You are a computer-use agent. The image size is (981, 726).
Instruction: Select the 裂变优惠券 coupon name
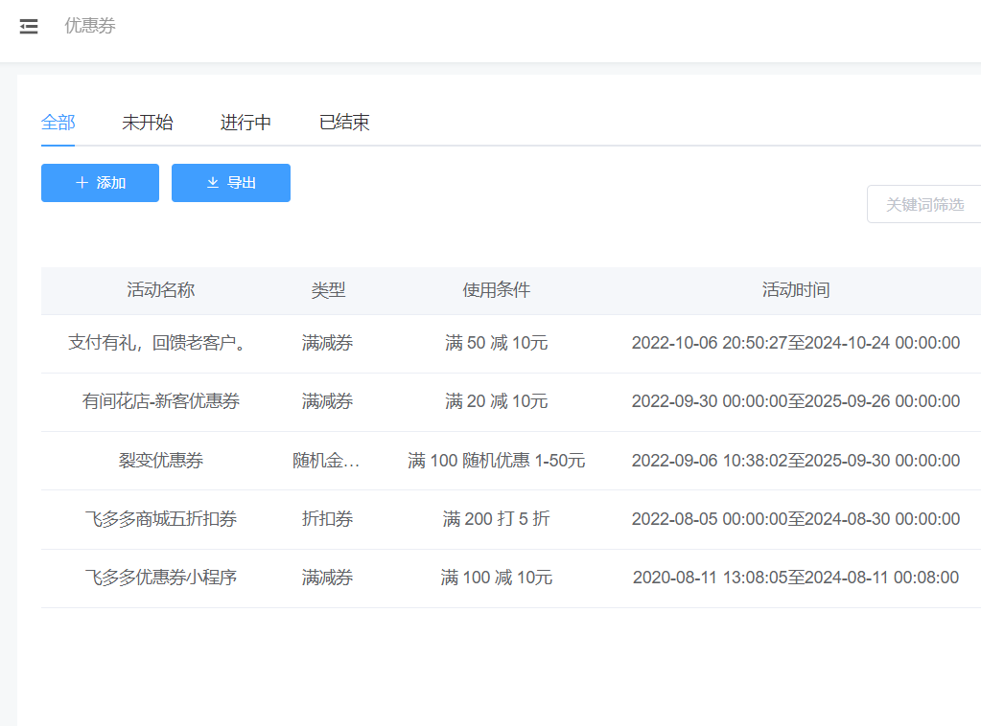click(161, 461)
